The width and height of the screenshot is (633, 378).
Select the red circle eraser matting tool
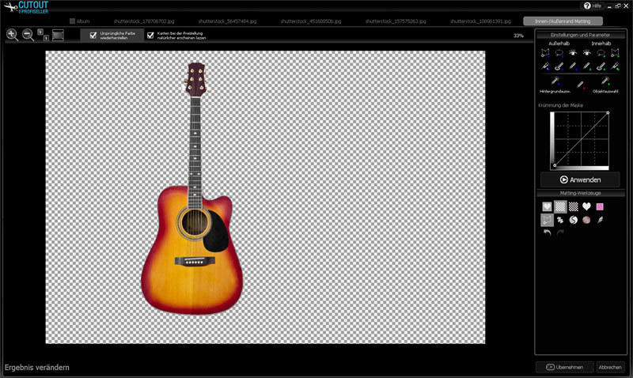tap(586, 220)
